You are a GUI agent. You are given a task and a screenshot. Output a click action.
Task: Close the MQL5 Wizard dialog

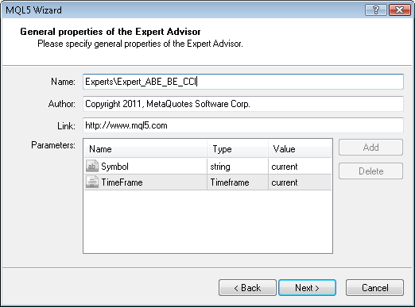pyautogui.click(x=399, y=10)
